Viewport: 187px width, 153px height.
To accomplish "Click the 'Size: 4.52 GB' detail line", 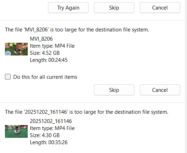I will (45, 53).
